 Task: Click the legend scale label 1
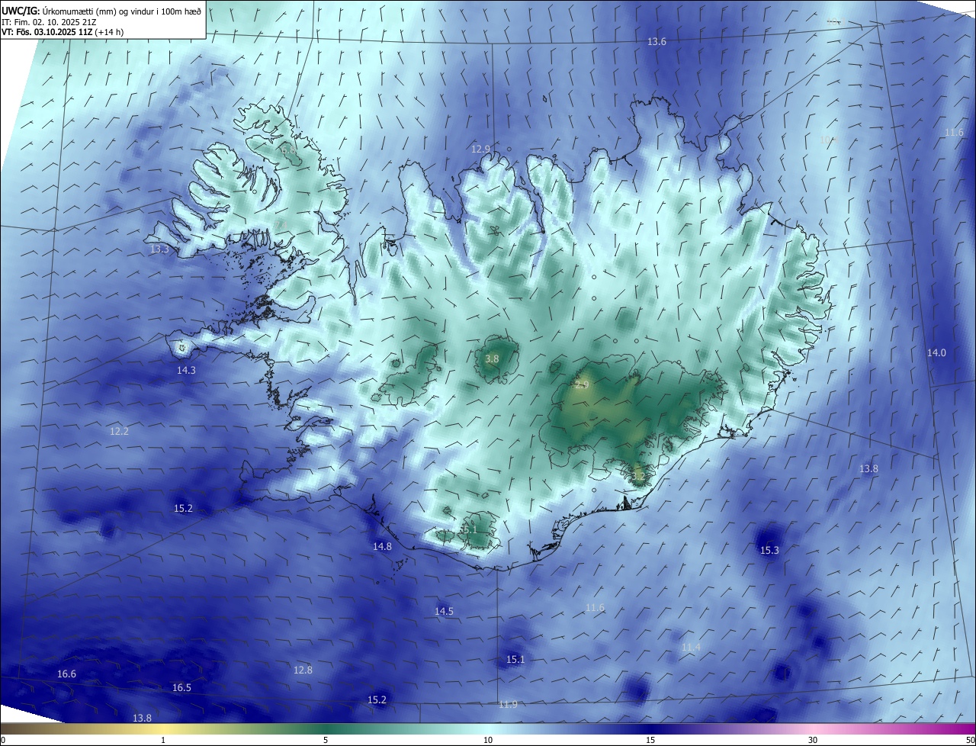(163, 741)
